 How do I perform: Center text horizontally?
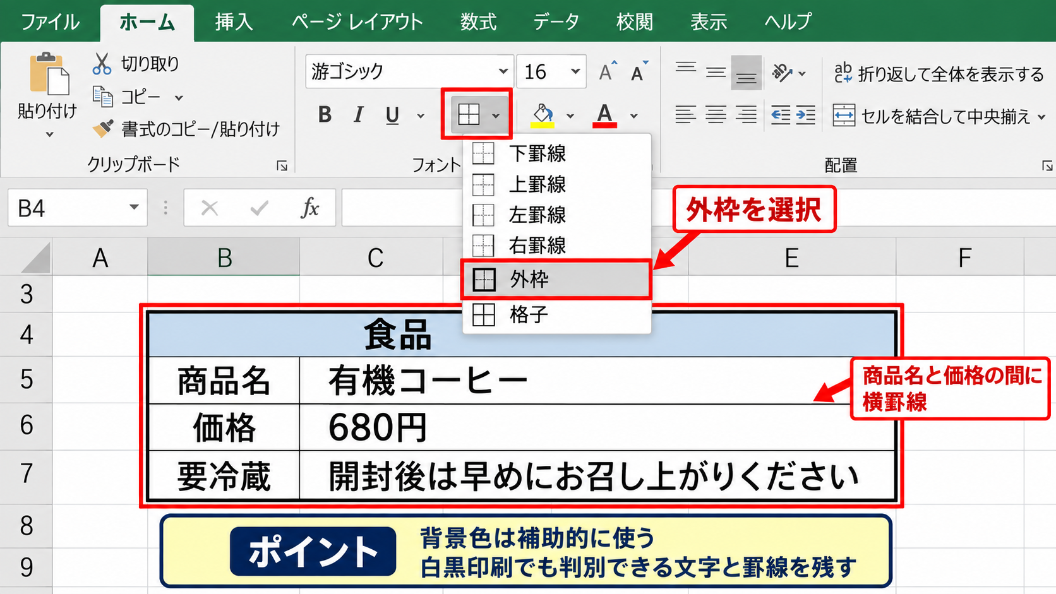tap(716, 115)
